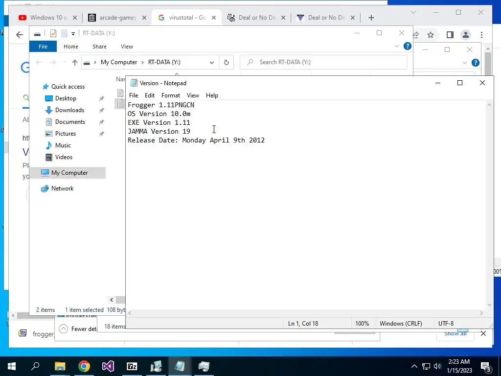501x376 pixels.
Task: Click the Notepad vertical scrollbar down arrow
Action: tap(489, 305)
